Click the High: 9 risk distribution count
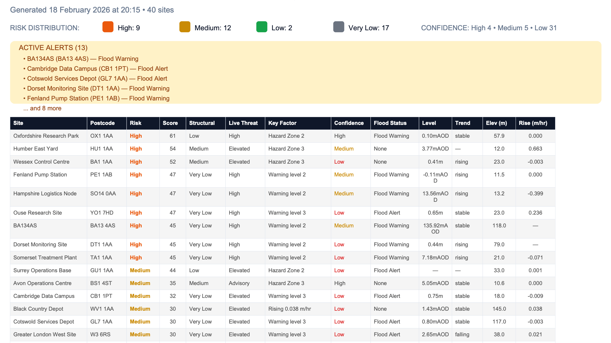 click(x=129, y=27)
